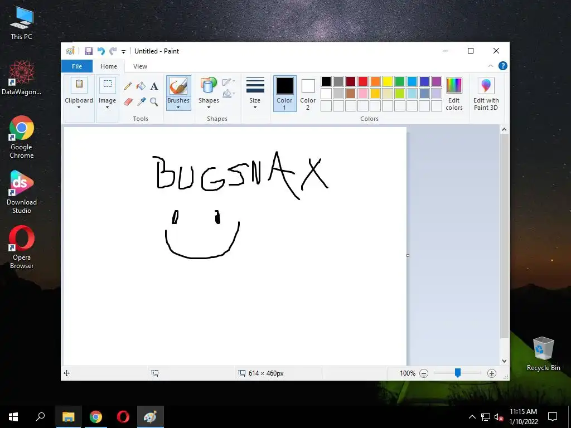Image resolution: width=571 pixels, height=428 pixels.
Task: Click the Undo arrow in the title bar
Action: click(x=101, y=51)
